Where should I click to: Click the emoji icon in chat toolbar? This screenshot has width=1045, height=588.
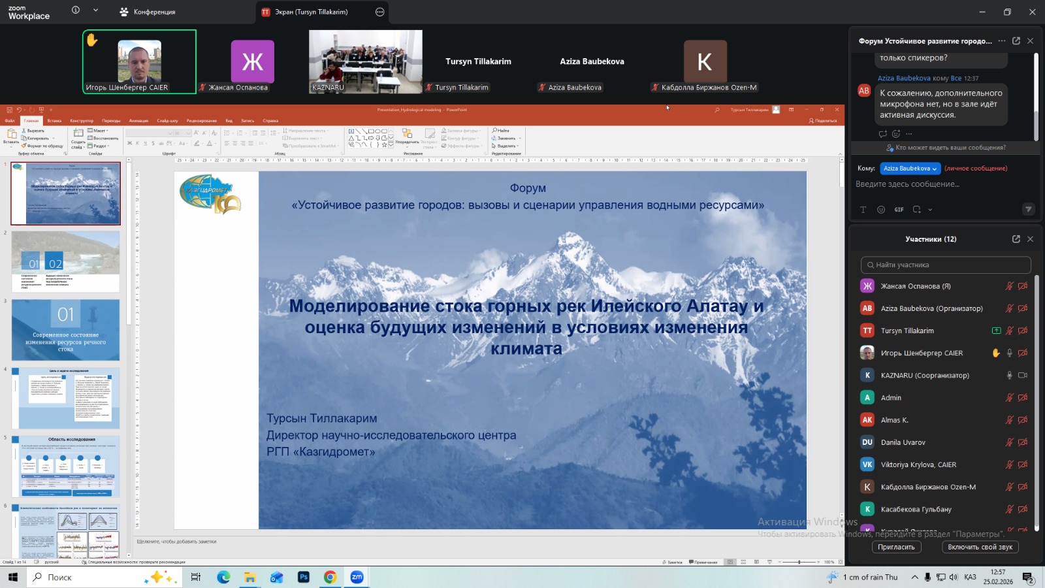[x=881, y=210]
